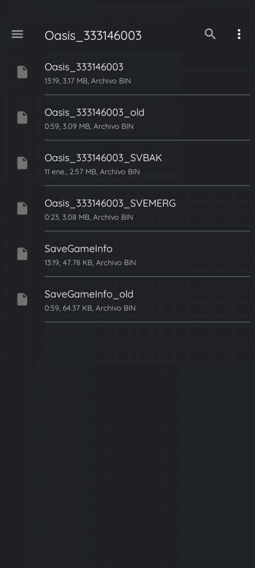Click the 13:19, 47.78 KB details line
Screen dimensions: 255x568
pyautogui.click(x=90, y=262)
